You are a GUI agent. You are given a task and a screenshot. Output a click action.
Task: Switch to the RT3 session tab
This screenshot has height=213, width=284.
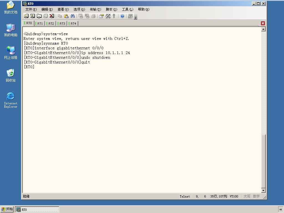(62, 24)
